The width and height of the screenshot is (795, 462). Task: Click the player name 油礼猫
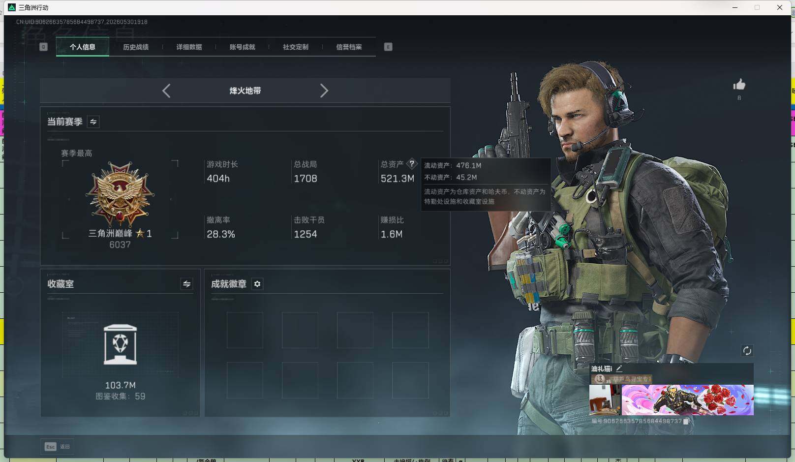click(x=602, y=369)
